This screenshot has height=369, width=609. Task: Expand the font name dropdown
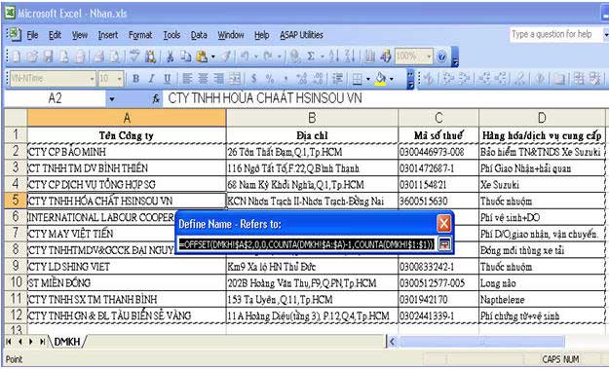92,79
